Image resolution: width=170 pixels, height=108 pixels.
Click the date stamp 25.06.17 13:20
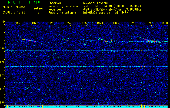[x=14, y=12]
